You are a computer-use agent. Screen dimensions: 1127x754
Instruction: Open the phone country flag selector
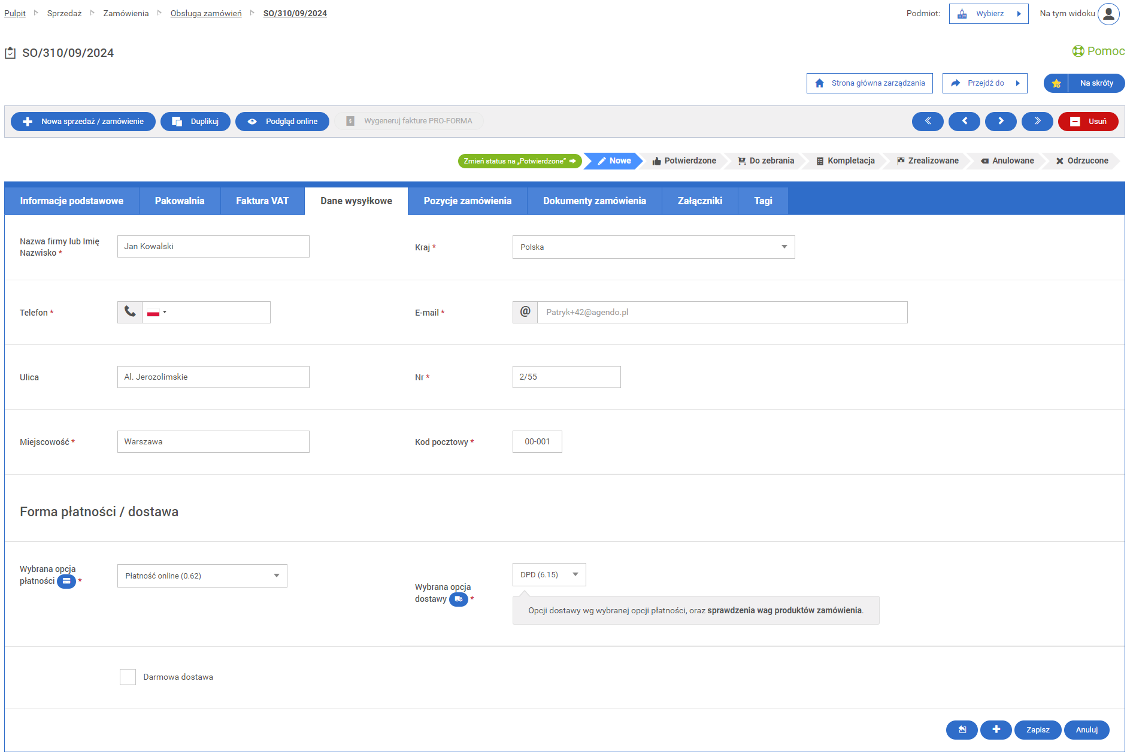pyautogui.click(x=156, y=313)
